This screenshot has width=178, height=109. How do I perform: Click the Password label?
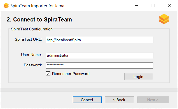point(33,65)
